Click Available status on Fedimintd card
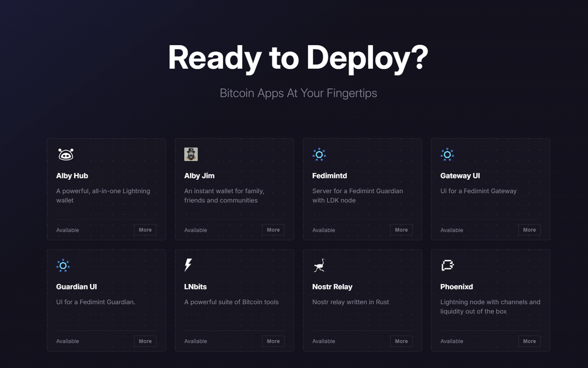 (x=323, y=230)
